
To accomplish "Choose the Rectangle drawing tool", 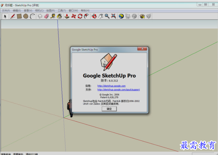I will click(x=19, y=16).
